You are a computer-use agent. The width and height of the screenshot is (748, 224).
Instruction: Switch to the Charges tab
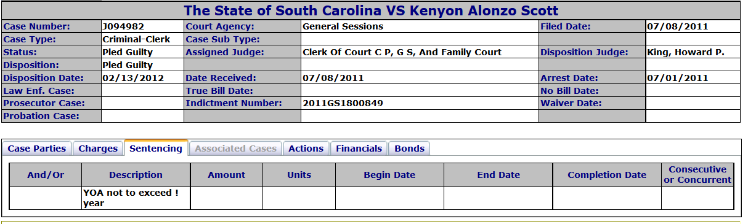[x=98, y=149]
